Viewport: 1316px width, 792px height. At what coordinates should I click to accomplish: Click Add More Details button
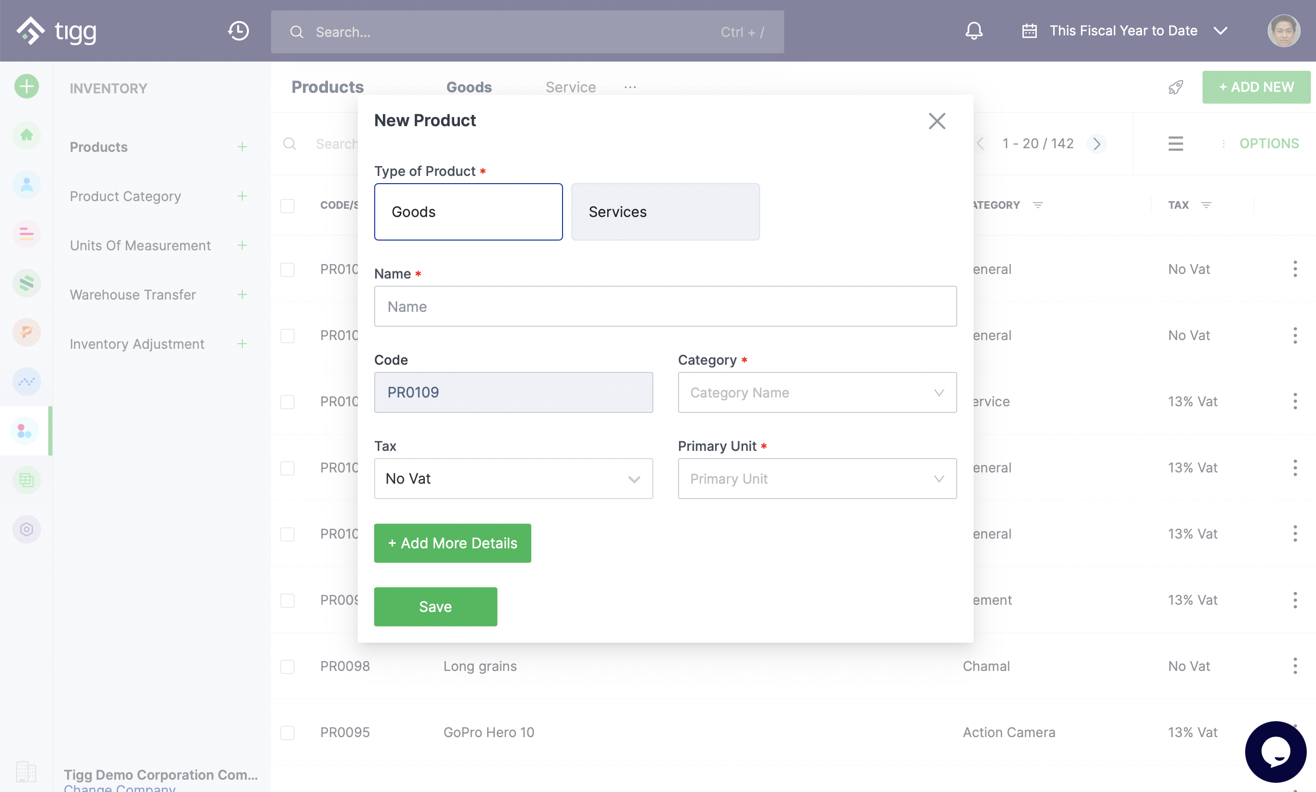(x=452, y=543)
